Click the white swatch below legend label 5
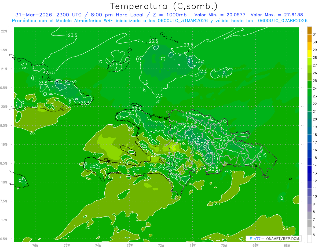This screenshot has width=322, height=249. pyautogui.click(x=309, y=239)
